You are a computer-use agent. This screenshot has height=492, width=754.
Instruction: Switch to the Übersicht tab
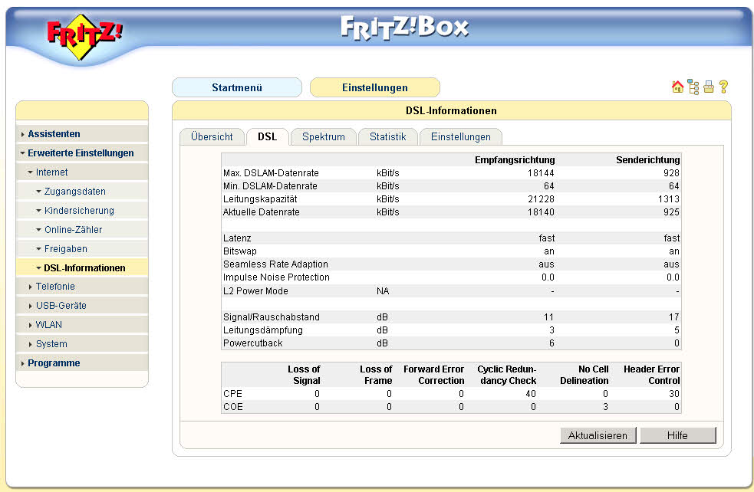pos(212,136)
